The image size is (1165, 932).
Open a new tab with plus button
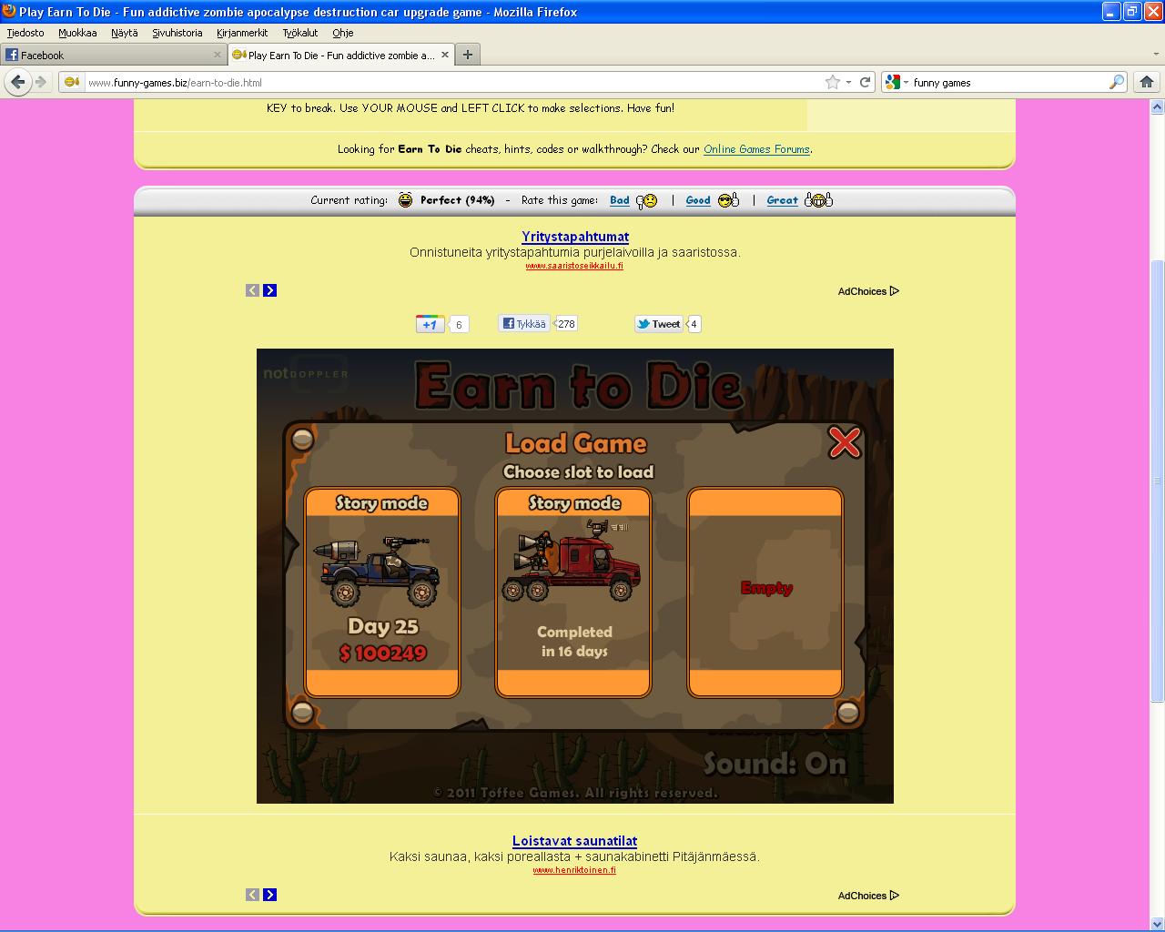pos(468,55)
